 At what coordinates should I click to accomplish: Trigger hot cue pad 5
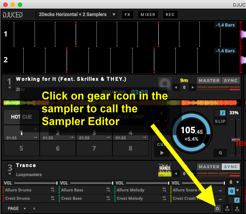(x=21, y=148)
